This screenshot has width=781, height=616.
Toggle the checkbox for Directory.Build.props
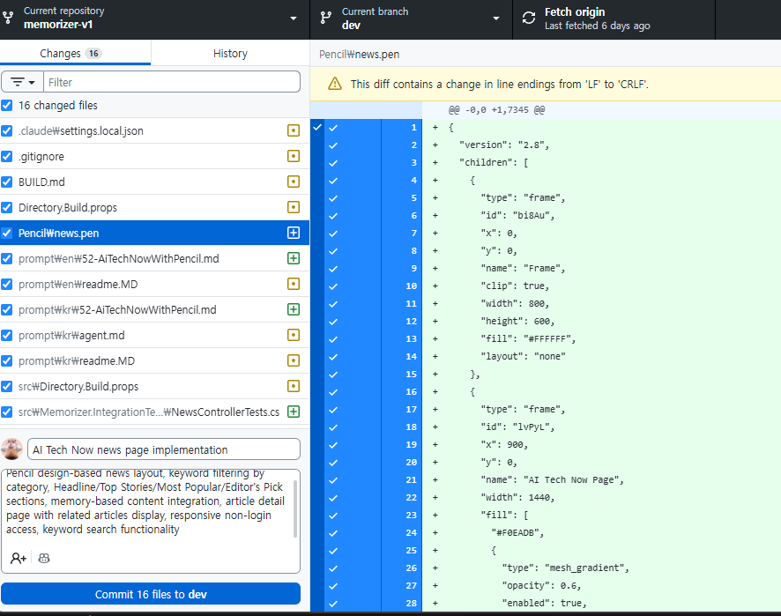7,208
